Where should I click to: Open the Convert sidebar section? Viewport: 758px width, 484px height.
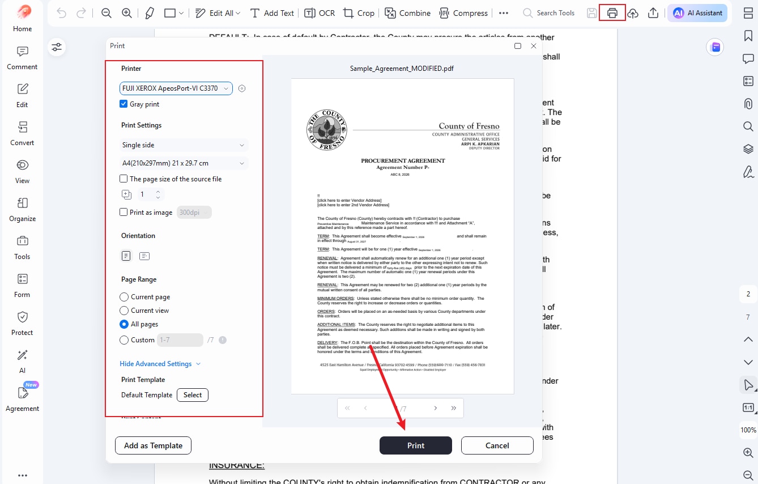pos(23,134)
